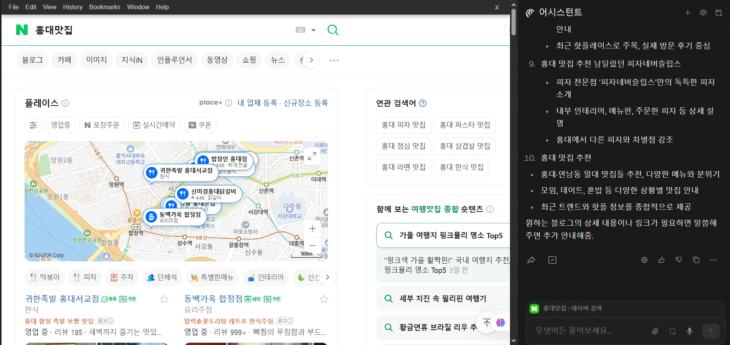Favorite 귀한족발 홍대서교점 with star icon

point(164,299)
